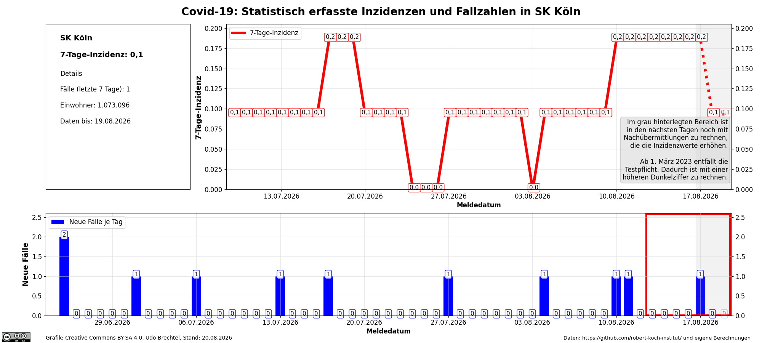Click the blue bar labeled 2 in new cases chart

click(64, 276)
